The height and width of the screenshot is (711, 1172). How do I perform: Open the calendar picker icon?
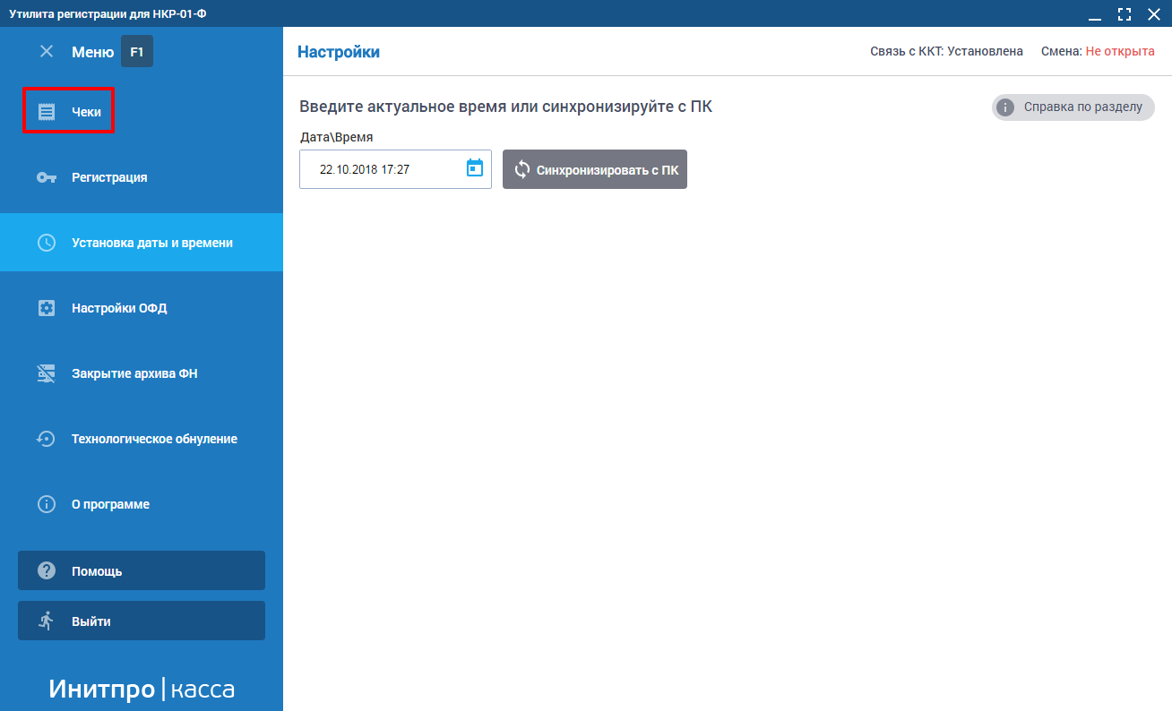pos(475,167)
